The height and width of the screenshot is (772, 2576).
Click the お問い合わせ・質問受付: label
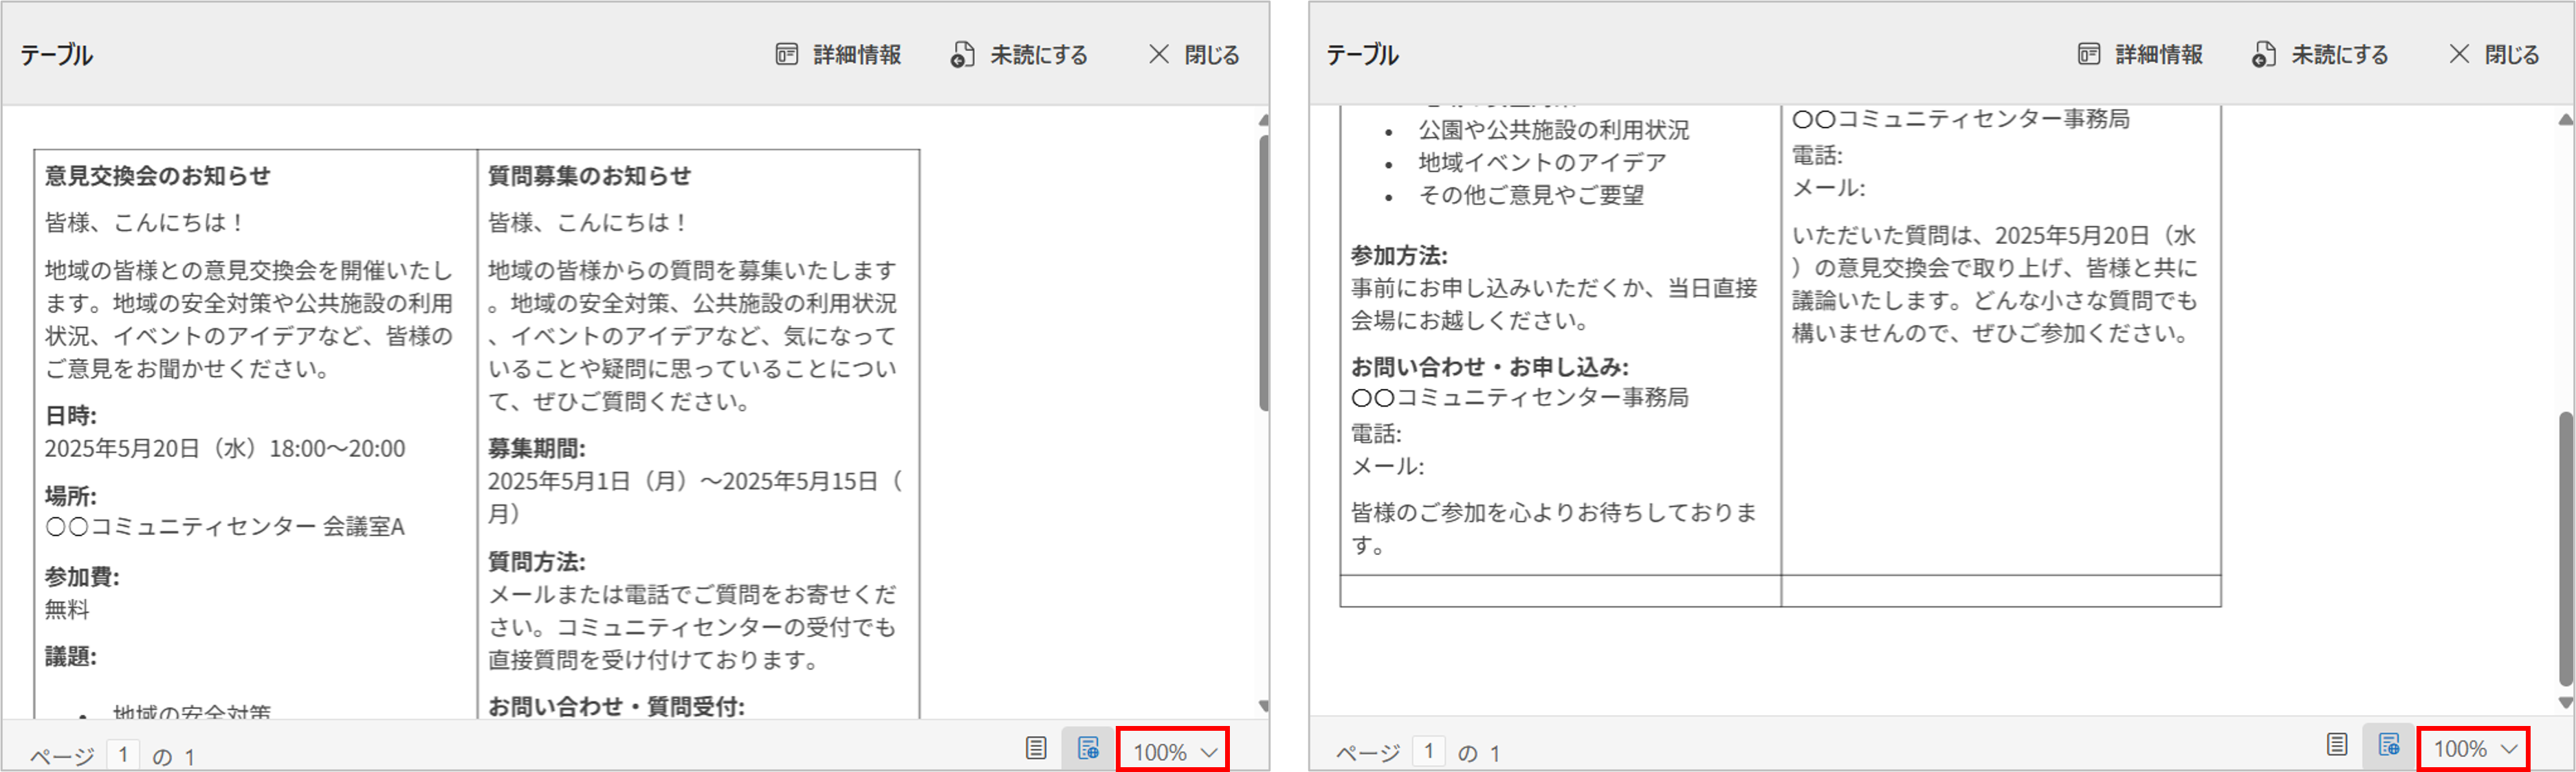[x=616, y=707]
